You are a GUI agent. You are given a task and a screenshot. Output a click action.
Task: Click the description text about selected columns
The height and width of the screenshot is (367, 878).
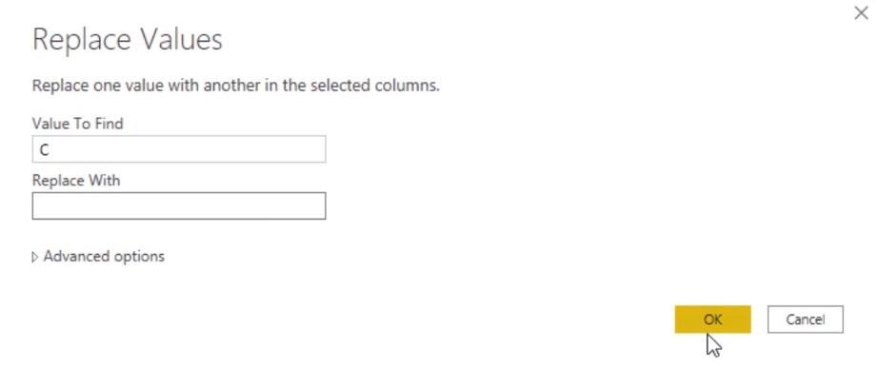tap(236, 86)
